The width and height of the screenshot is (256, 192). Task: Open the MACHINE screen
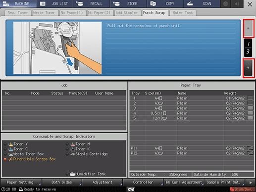point(18,4)
